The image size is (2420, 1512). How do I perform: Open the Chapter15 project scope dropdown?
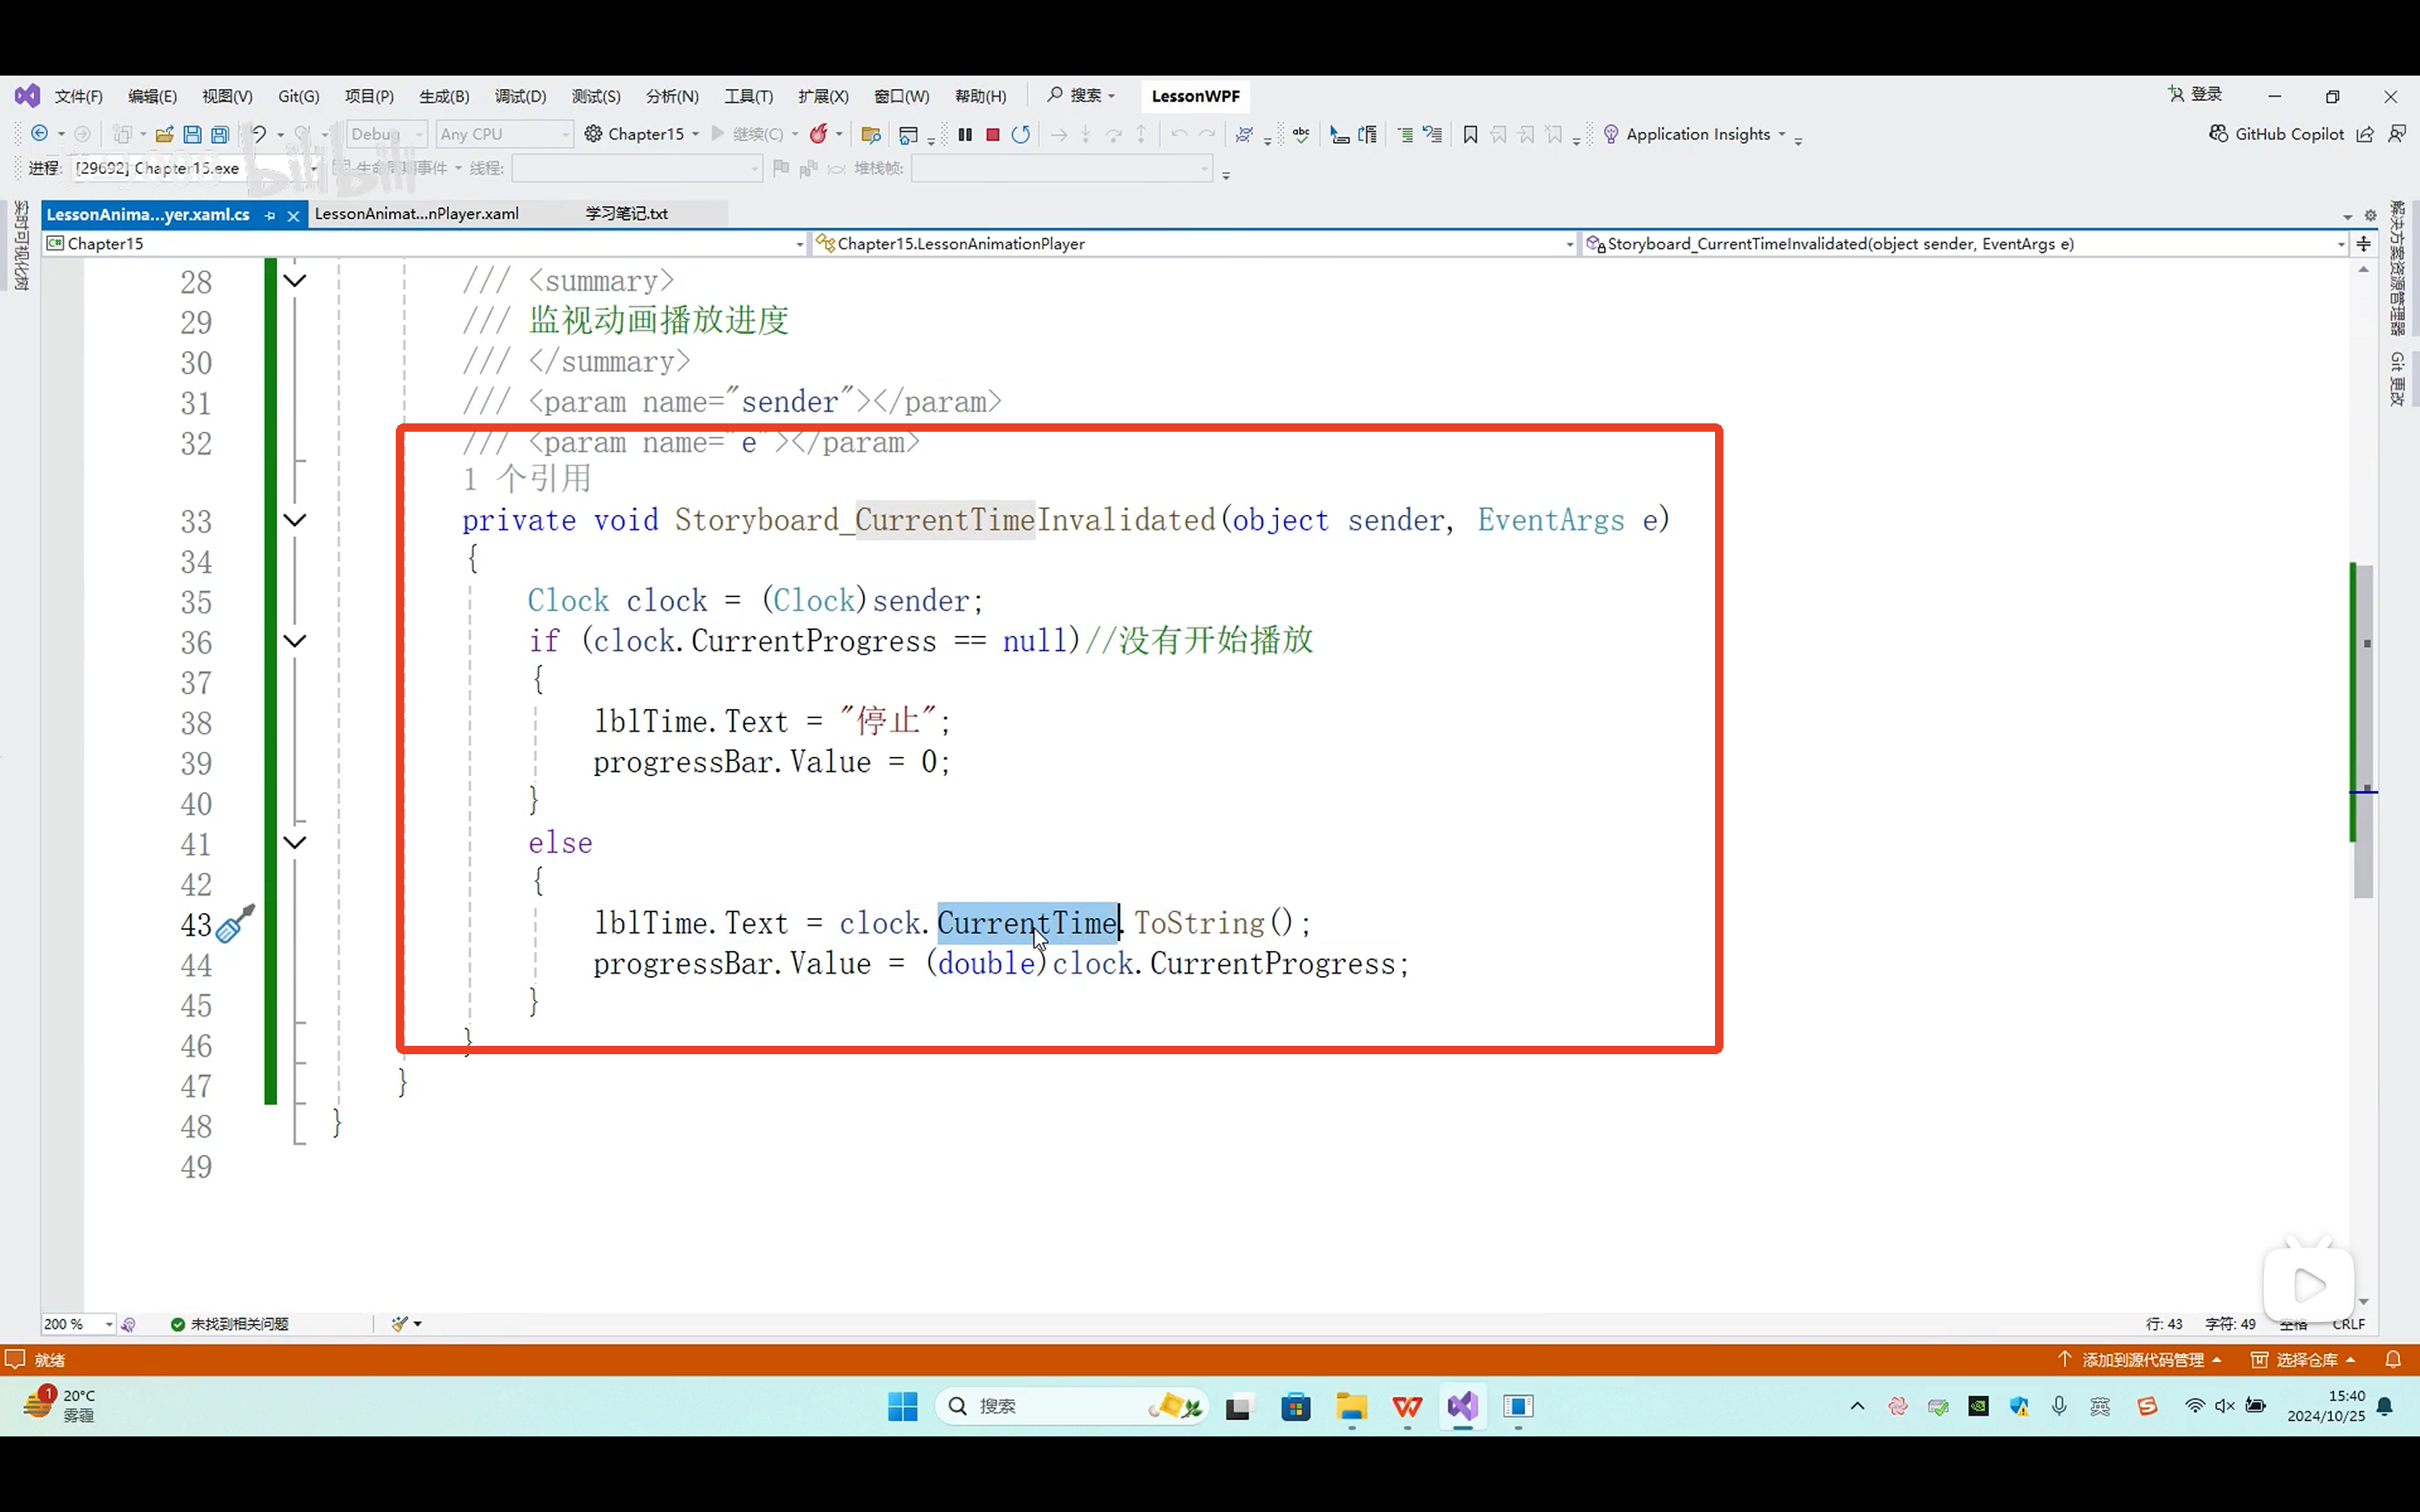tap(799, 244)
